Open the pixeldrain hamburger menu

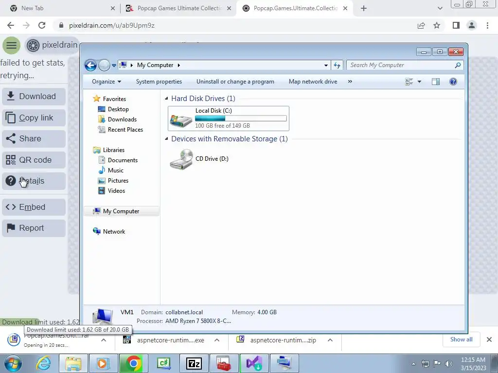(x=12, y=45)
